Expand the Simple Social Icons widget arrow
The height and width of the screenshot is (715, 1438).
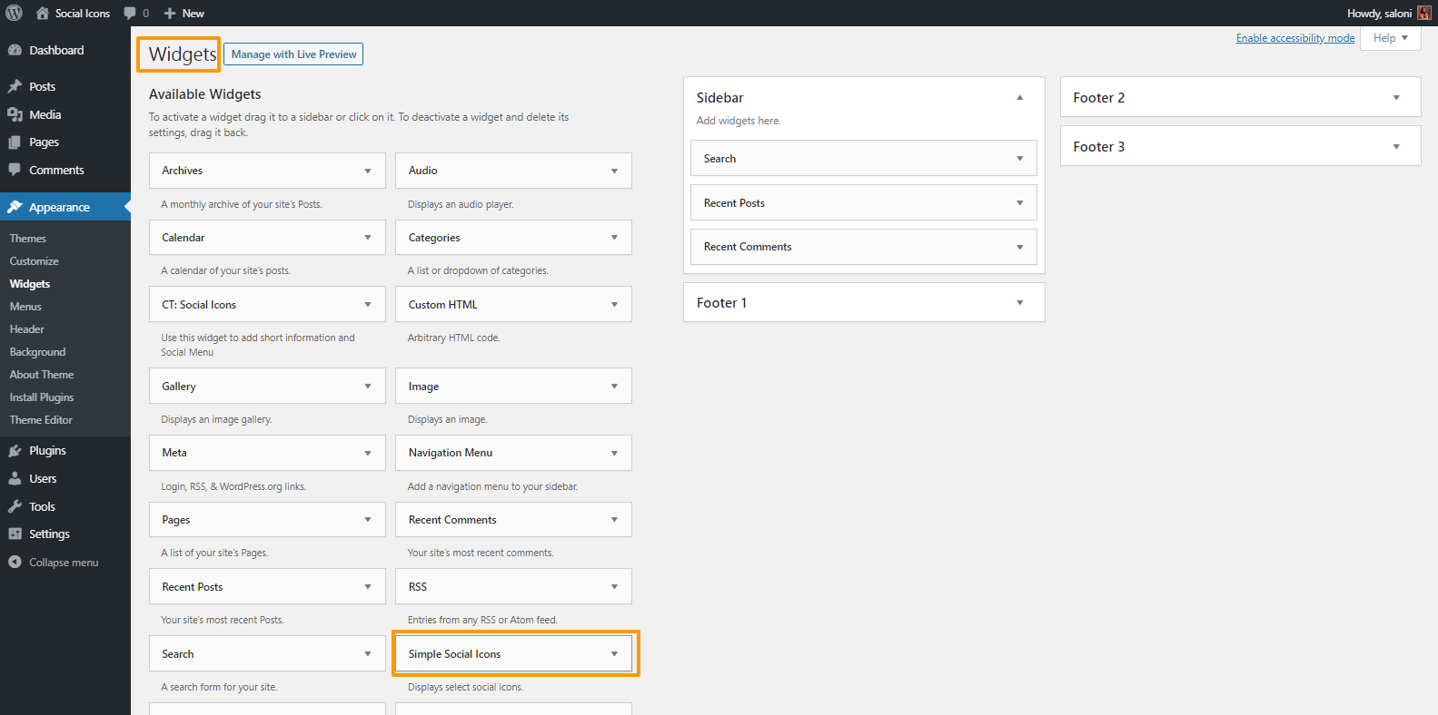[614, 654]
